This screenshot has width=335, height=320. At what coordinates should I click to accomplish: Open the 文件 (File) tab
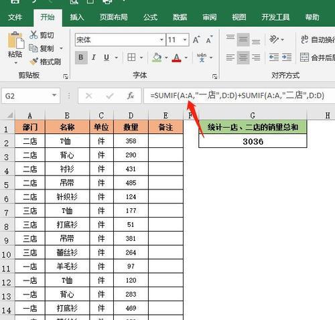point(15,17)
